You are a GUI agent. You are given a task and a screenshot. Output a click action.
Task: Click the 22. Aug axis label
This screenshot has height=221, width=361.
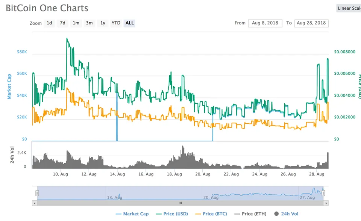pos(231,174)
